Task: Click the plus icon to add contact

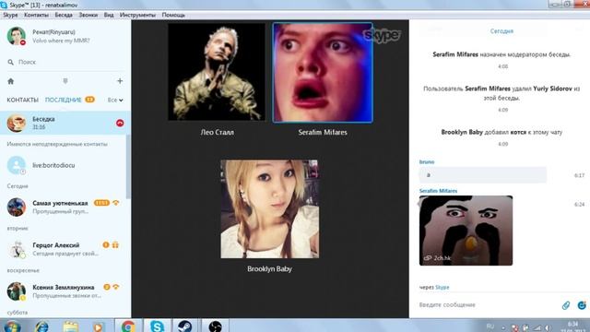Action: (x=120, y=81)
